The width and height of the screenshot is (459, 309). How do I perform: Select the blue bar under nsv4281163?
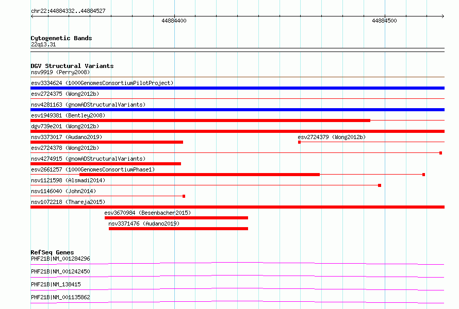[x=237, y=110]
